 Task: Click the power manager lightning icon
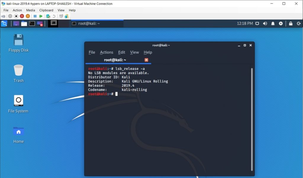coord(281,24)
